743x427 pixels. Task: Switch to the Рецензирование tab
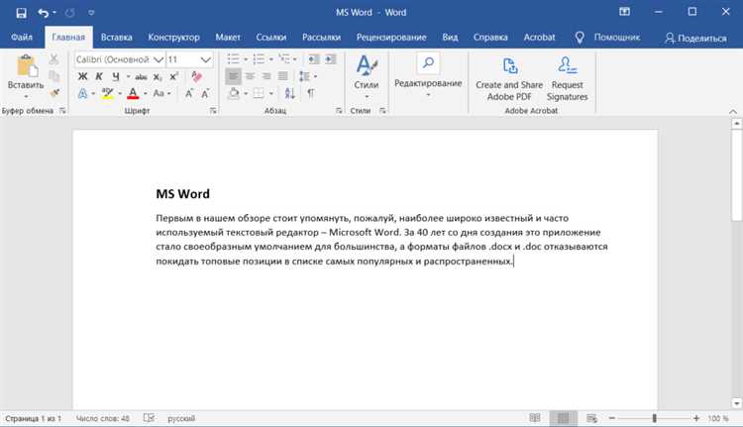[391, 37]
